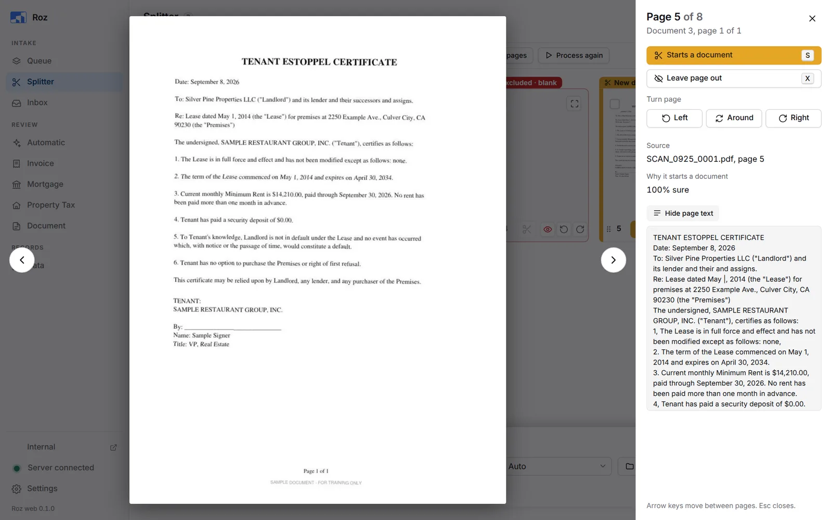Click the Settings gear icon
Screen dimensions: 832x520
click(17, 489)
